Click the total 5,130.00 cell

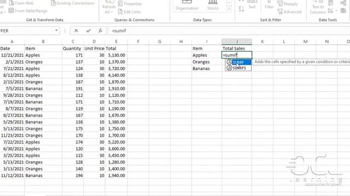(116, 55)
